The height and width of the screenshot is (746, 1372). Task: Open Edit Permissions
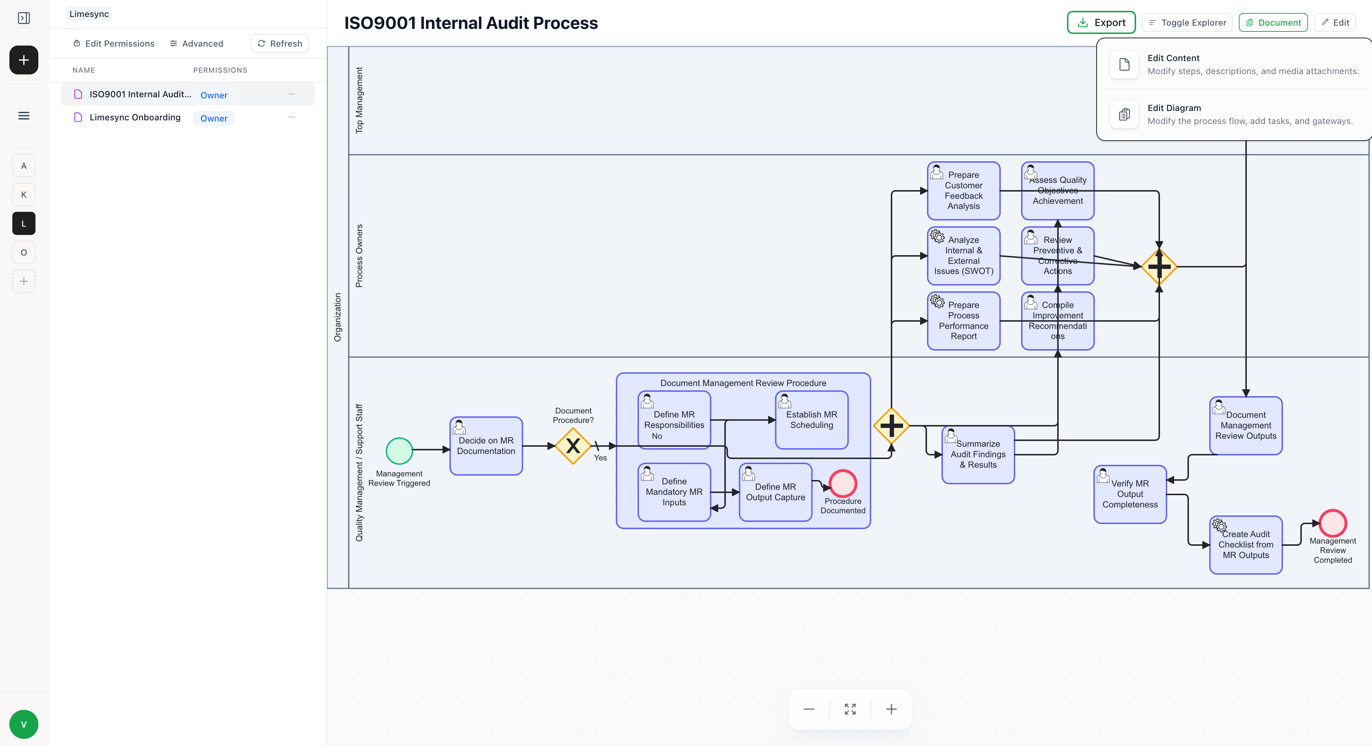(114, 43)
